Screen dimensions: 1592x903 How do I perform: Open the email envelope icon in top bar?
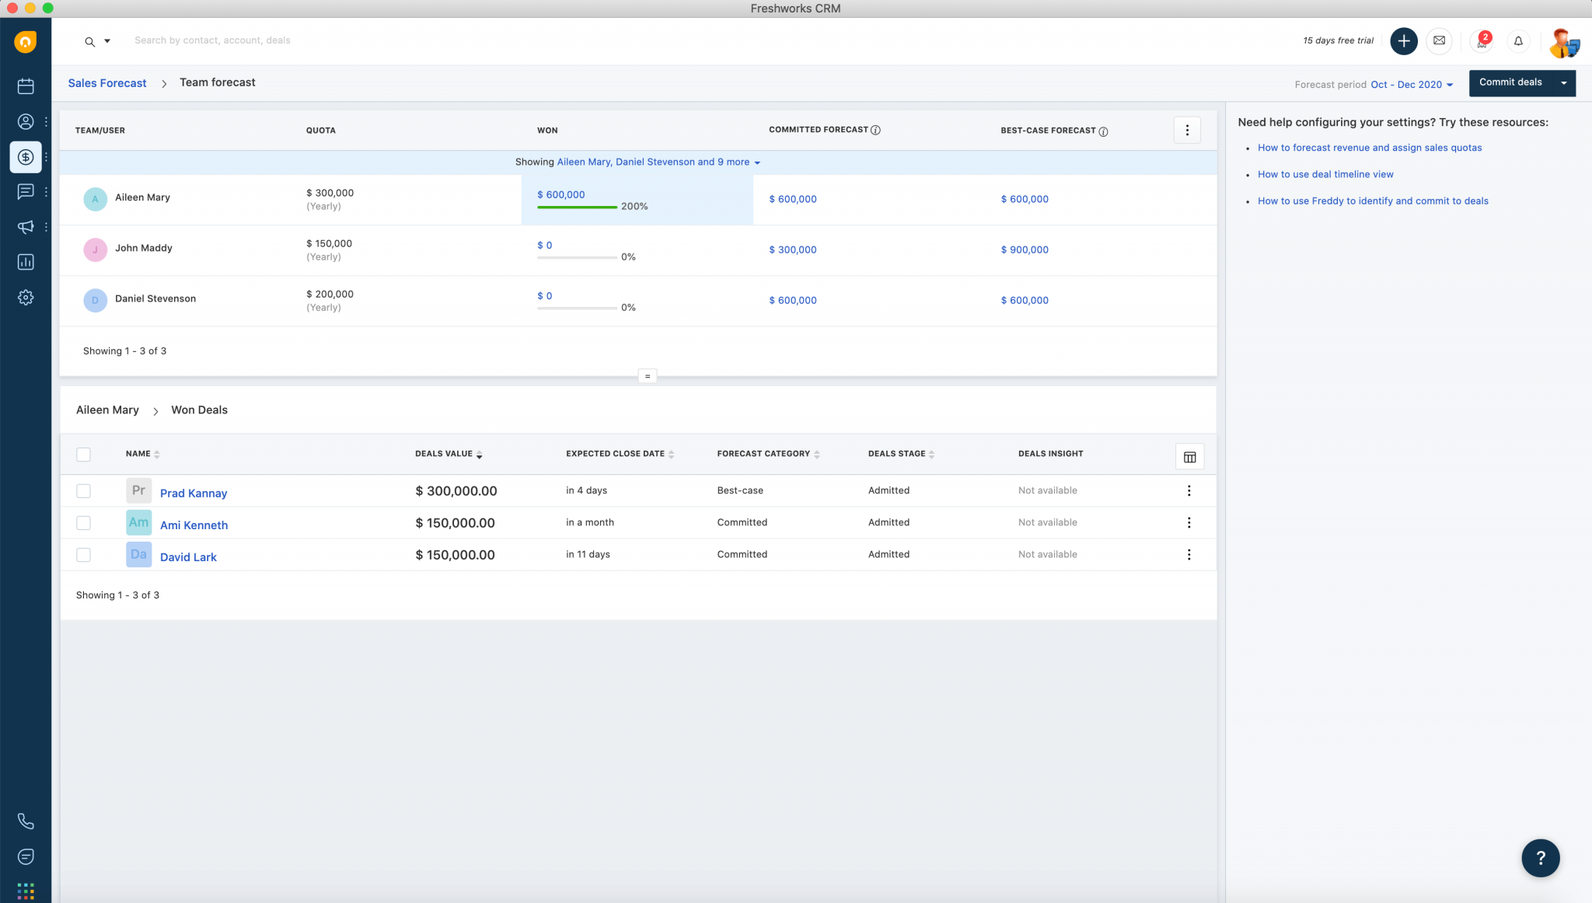1439,40
